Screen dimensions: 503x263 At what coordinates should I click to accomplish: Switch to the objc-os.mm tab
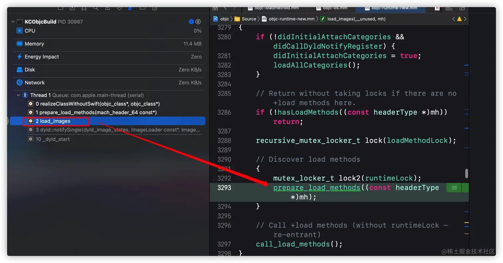[x=332, y=8]
